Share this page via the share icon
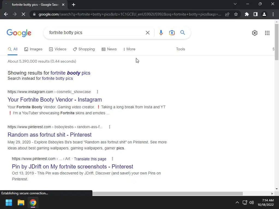279x209 pixels. point(227,14)
